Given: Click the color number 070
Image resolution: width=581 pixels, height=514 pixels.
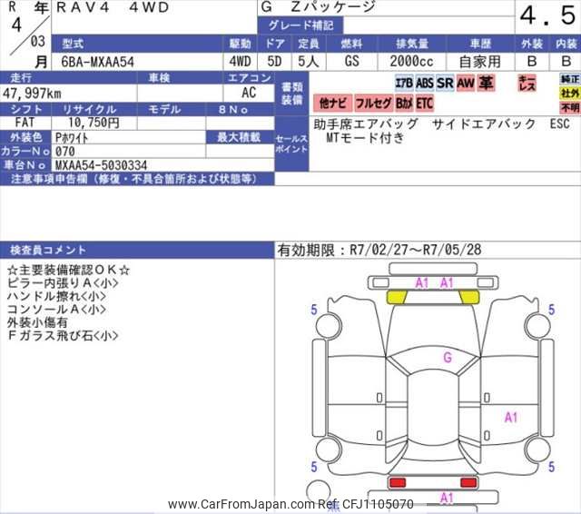Looking at the screenshot, I should pyautogui.click(x=64, y=151).
